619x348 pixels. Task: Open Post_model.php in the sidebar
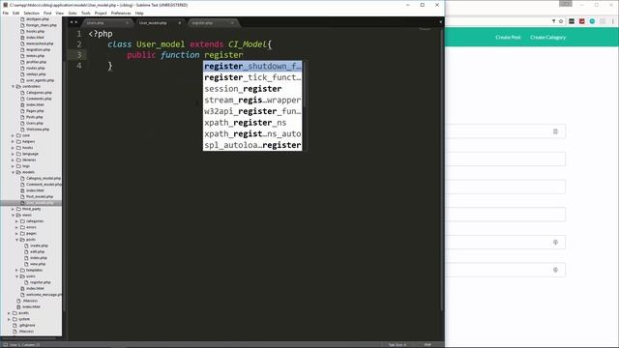point(40,196)
